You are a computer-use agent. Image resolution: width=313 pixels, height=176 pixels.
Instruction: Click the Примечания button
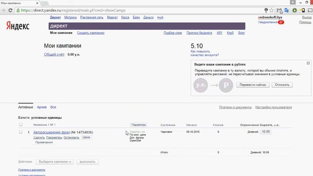[x=44, y=142]
